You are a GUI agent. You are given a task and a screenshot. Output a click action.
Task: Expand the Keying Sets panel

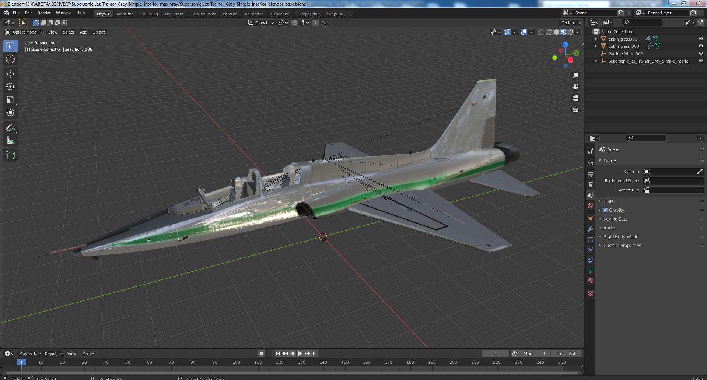pos(615,219)
